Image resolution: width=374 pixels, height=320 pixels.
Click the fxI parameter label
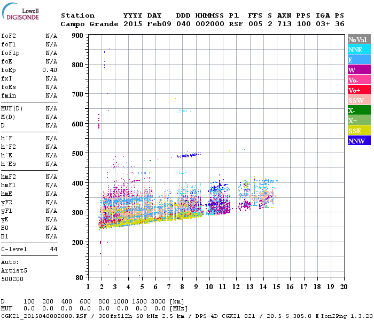pos(6,78)
